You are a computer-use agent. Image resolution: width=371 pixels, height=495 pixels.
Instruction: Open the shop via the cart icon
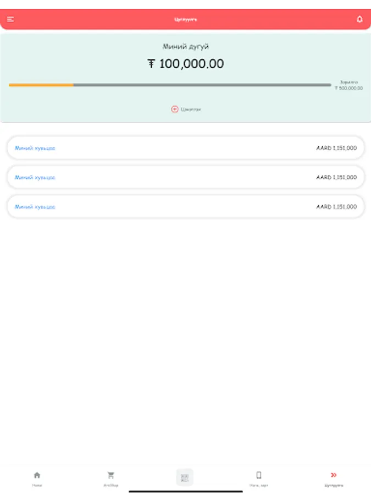(110, 475)
